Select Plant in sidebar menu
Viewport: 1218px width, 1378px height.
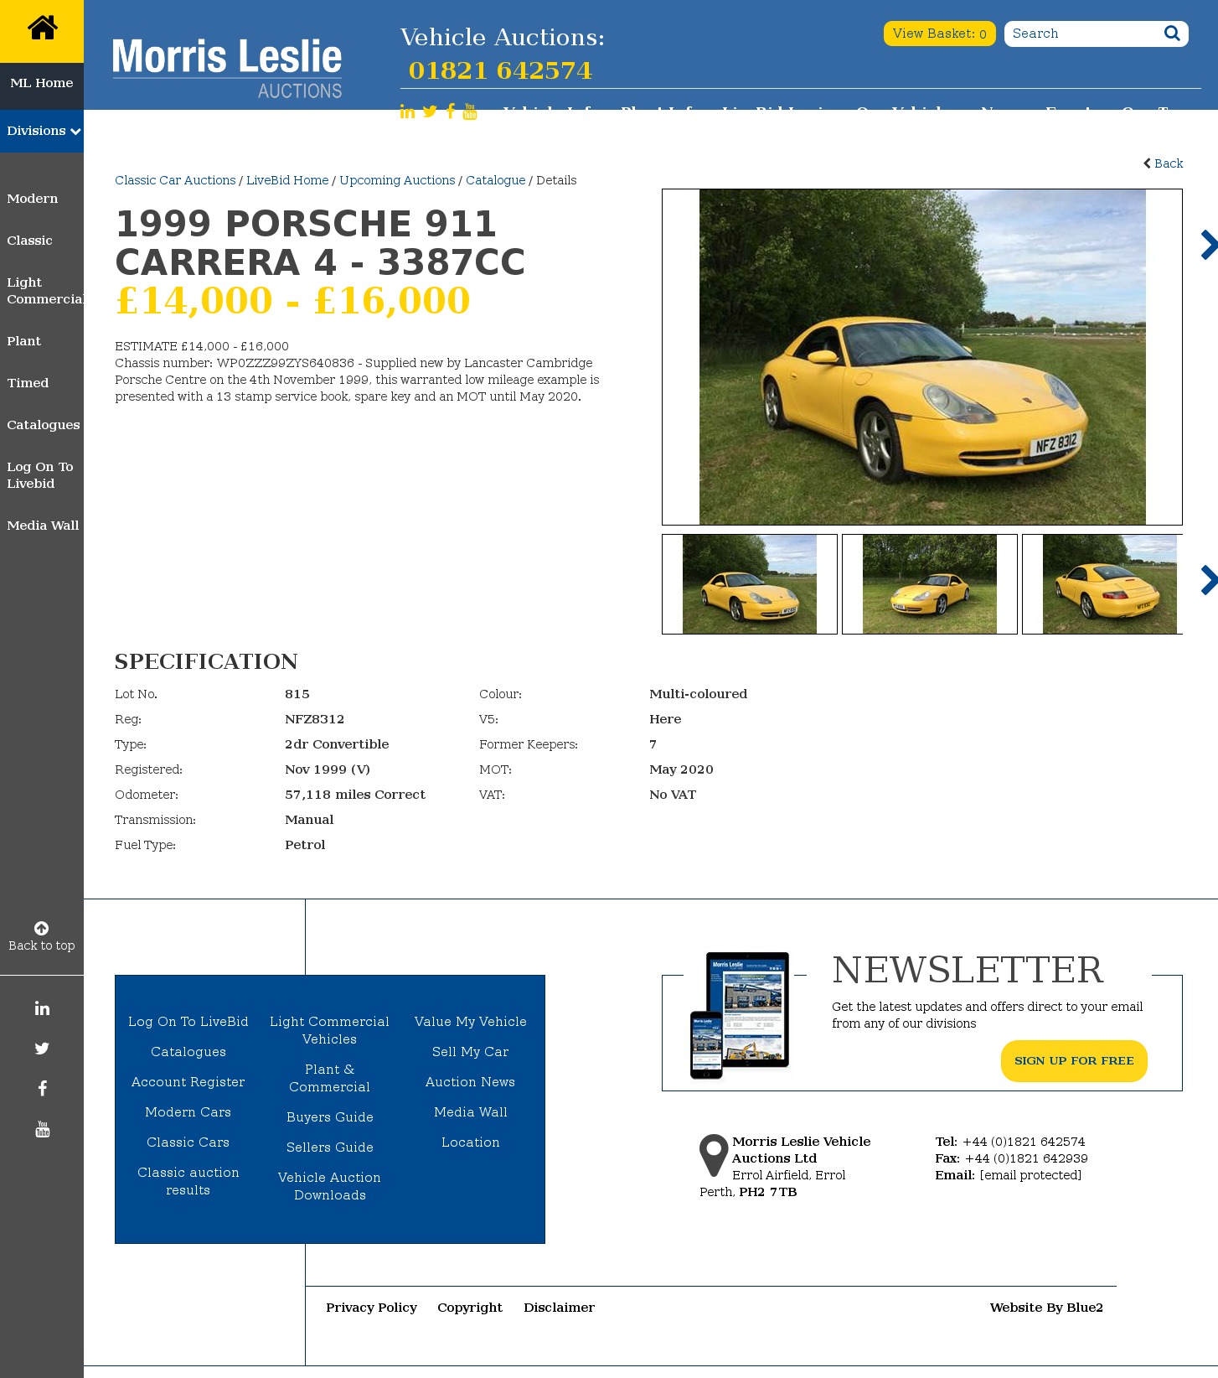[x=23, y=341]
